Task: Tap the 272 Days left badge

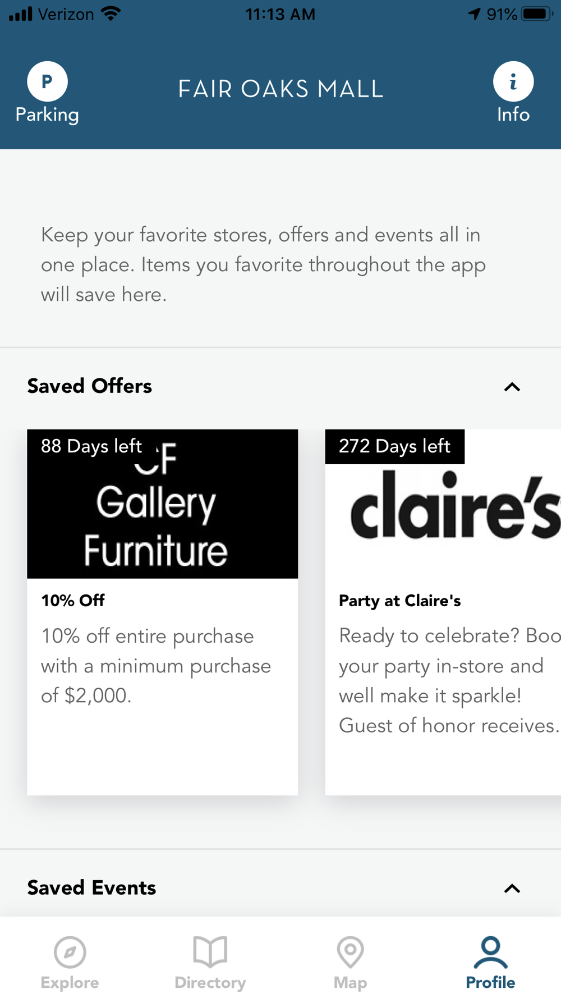Action: point(395,446)
